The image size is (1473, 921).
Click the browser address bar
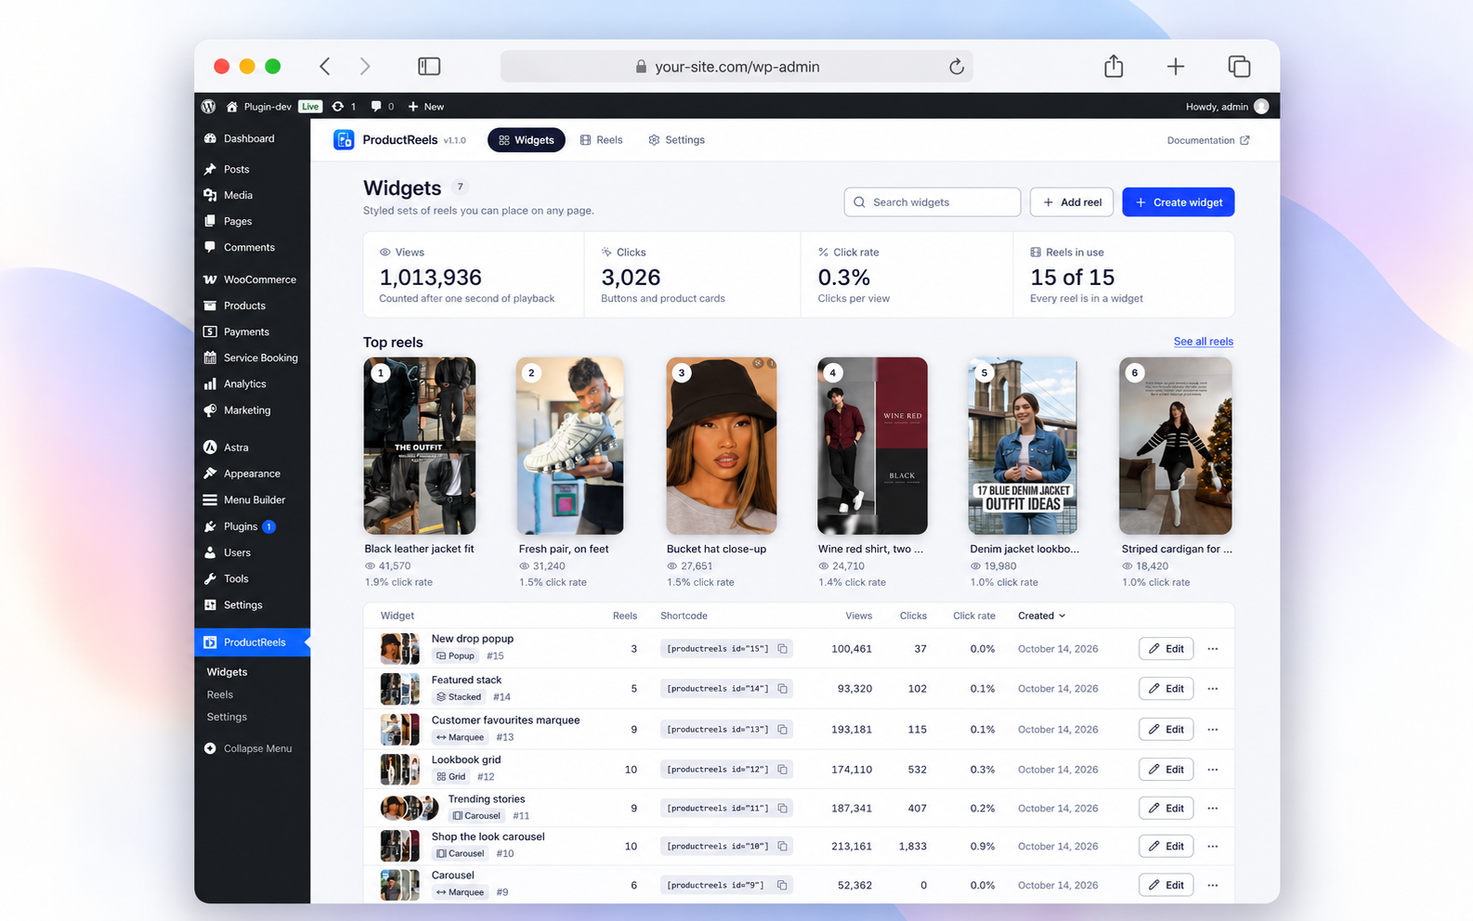[x=736, y=67]
